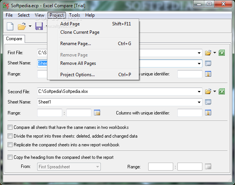Select the Compare tab
235x185 pixels.
point(14,39)
